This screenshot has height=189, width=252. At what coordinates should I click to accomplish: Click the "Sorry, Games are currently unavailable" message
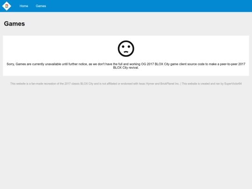point(126,66)
